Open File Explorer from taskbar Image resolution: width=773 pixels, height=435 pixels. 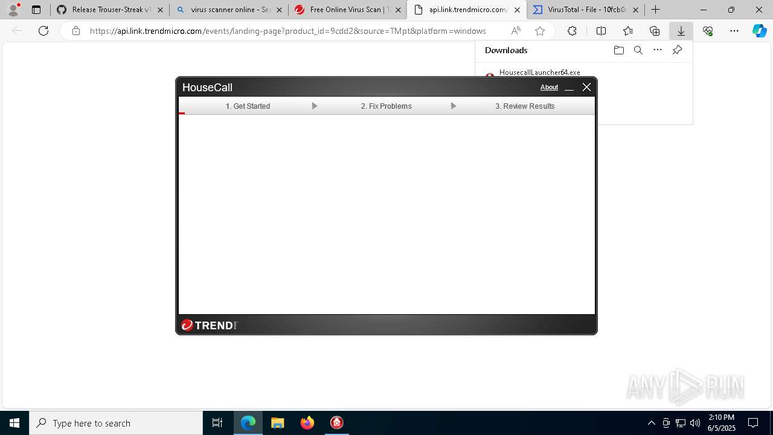tap(278, 423)
